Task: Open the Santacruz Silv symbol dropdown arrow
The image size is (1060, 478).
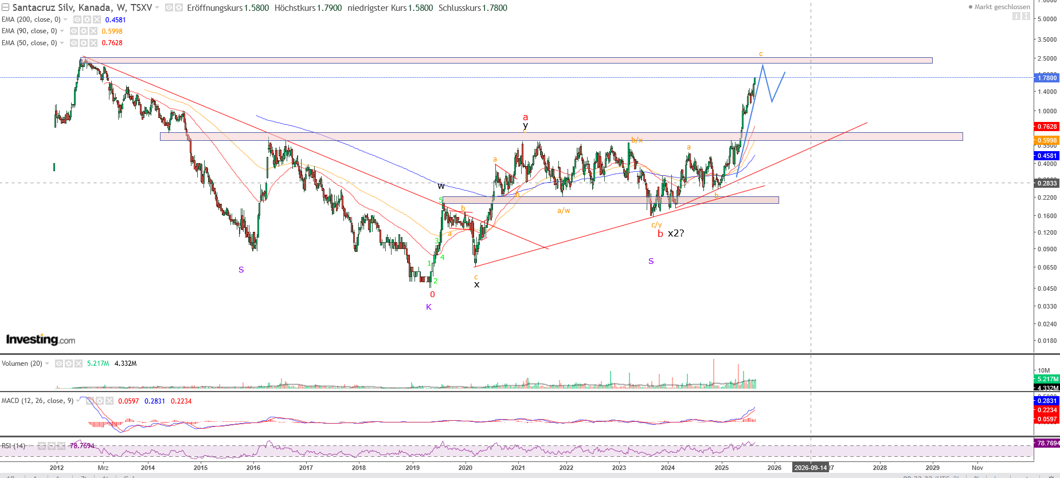Action: [157, 7]
